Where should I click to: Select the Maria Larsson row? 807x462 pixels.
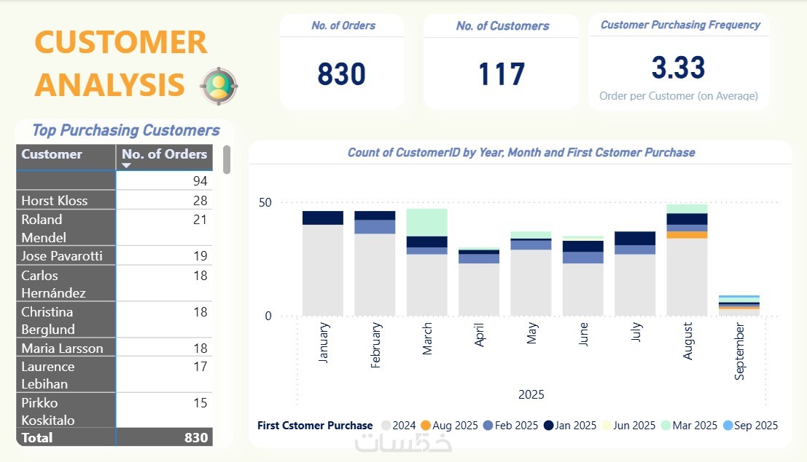tap(114, 347)
